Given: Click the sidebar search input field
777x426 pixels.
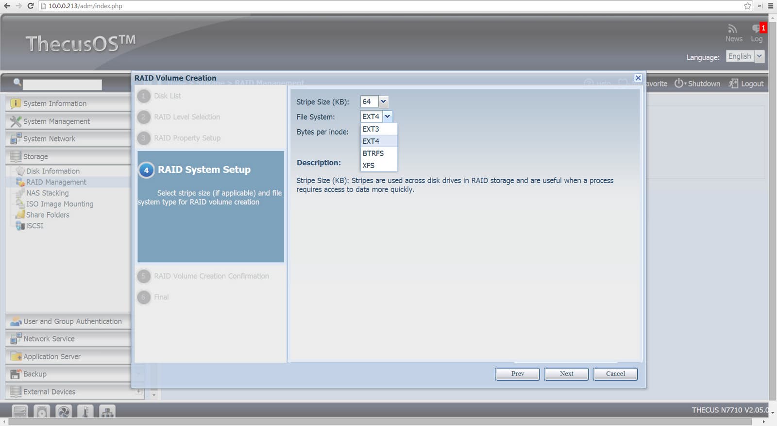Looking at the screenshot, I should (x=62, y=85).
